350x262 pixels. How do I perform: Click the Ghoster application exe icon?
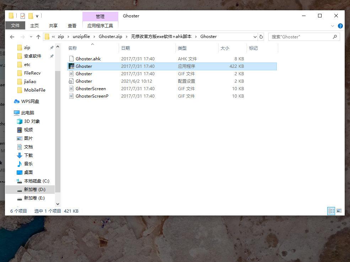click(x=71, y=66)
